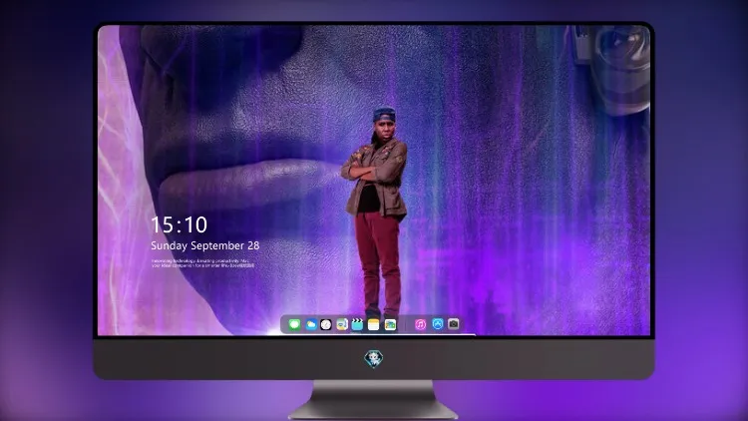Open the Clock app in dock

point(326,324)
